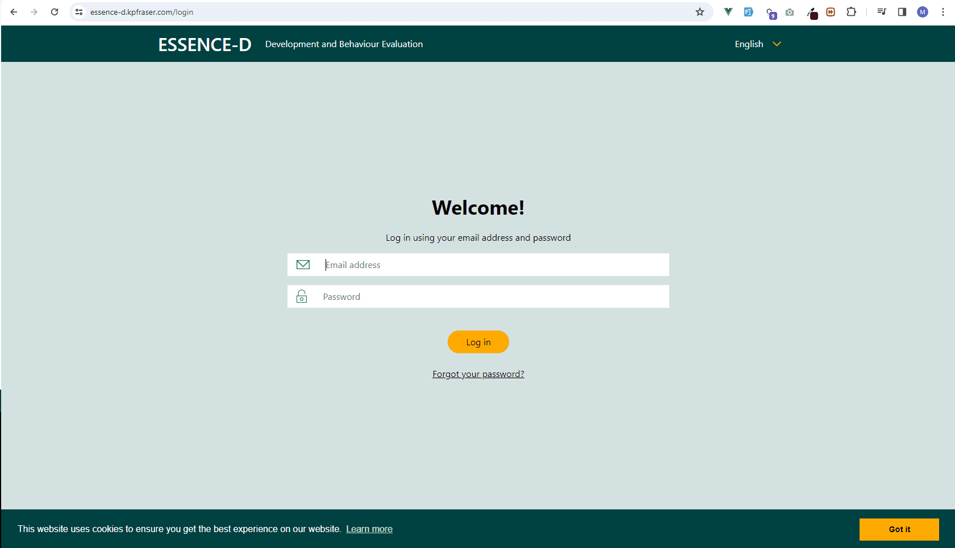
Task: Open the cookie Learn more link
Action: pos(369,529)
